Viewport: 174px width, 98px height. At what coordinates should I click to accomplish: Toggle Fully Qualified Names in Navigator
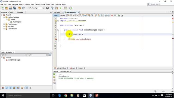click(22, 88)
